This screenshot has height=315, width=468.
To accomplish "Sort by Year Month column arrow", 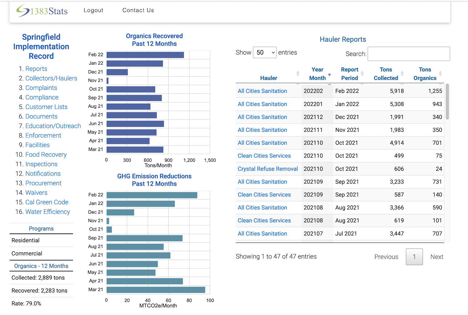I will tap(329, 75).
